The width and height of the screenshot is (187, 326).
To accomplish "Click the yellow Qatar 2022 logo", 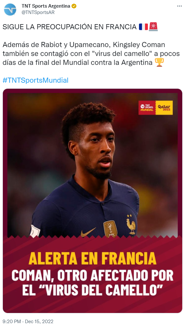I will click(164, 108).
